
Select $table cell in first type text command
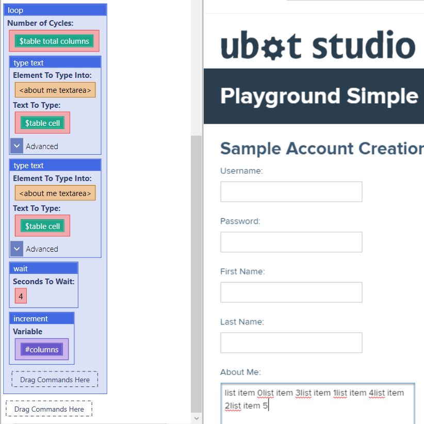click(42, 123)
